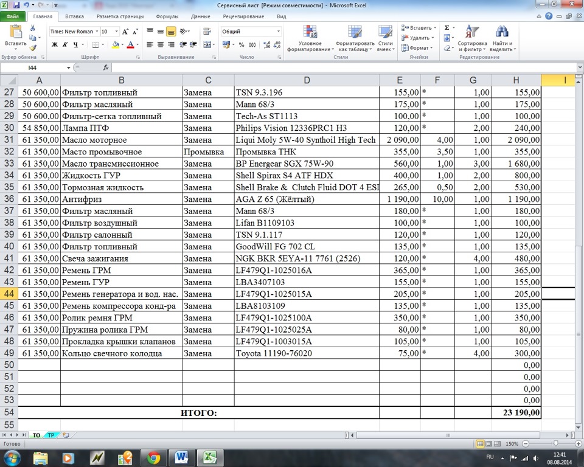
Task: Open Найти и выделить menu
Action: tap(502, 38)
